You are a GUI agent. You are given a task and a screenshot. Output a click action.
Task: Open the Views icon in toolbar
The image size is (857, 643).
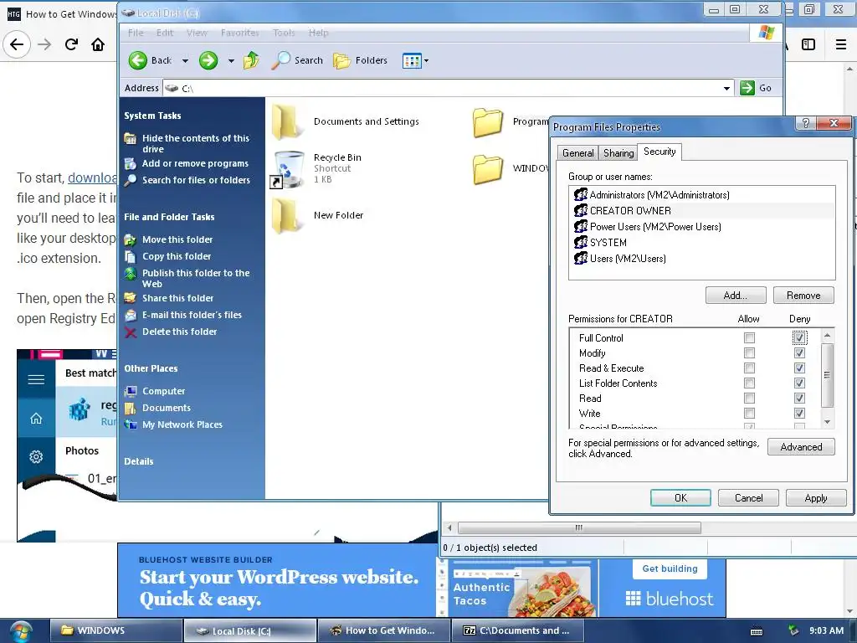(412, 60)
